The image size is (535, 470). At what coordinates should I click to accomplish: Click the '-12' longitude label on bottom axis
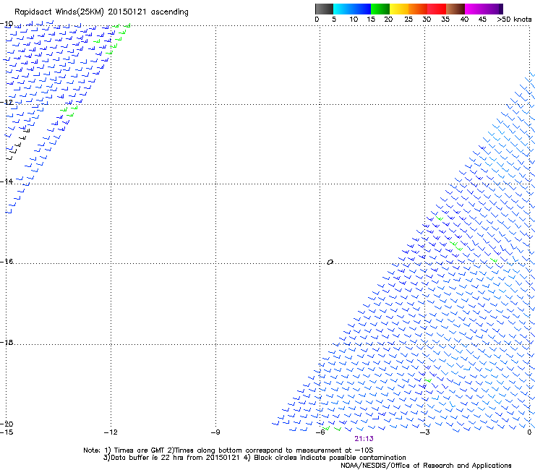tap(111, 432)
